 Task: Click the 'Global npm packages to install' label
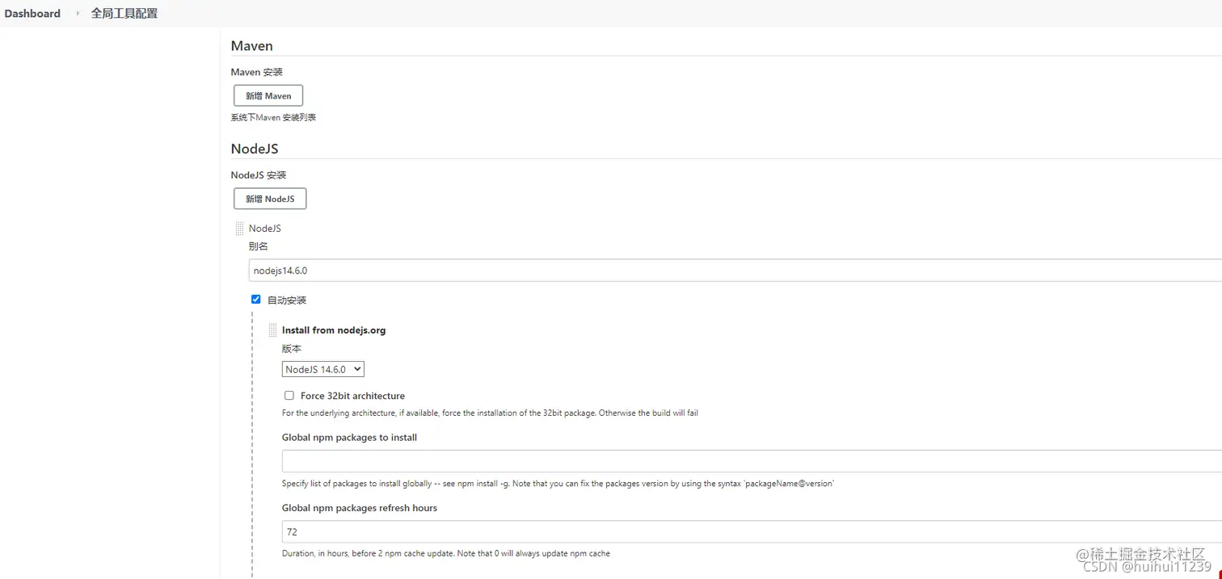(349, 438)
